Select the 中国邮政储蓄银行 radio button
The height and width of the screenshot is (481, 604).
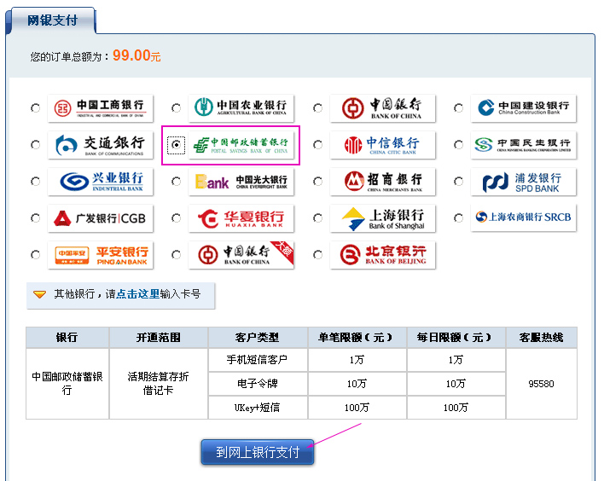[176, 145]
